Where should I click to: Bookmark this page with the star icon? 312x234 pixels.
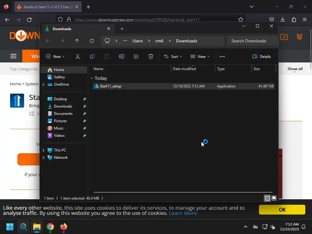pyautogui.click(x=241, y=19)
